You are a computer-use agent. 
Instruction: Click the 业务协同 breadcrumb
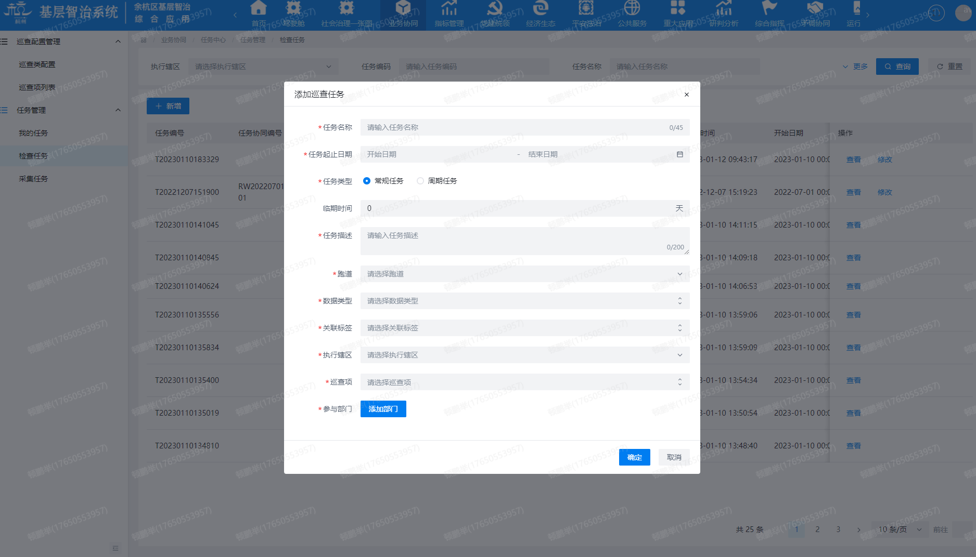pos(173,40)
